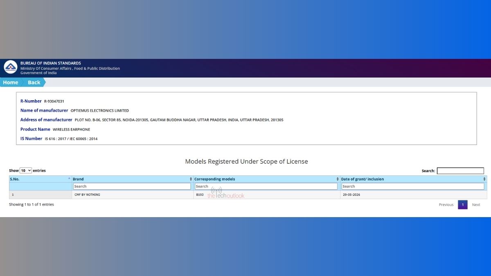Sort table by Brand column
The height and width of the screenshot is (276, 491).
[132, 179]
